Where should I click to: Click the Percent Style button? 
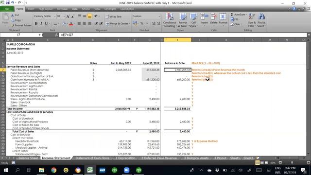point(142,23)
